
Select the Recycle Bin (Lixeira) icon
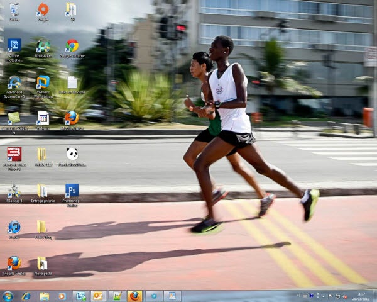point(14,9)
